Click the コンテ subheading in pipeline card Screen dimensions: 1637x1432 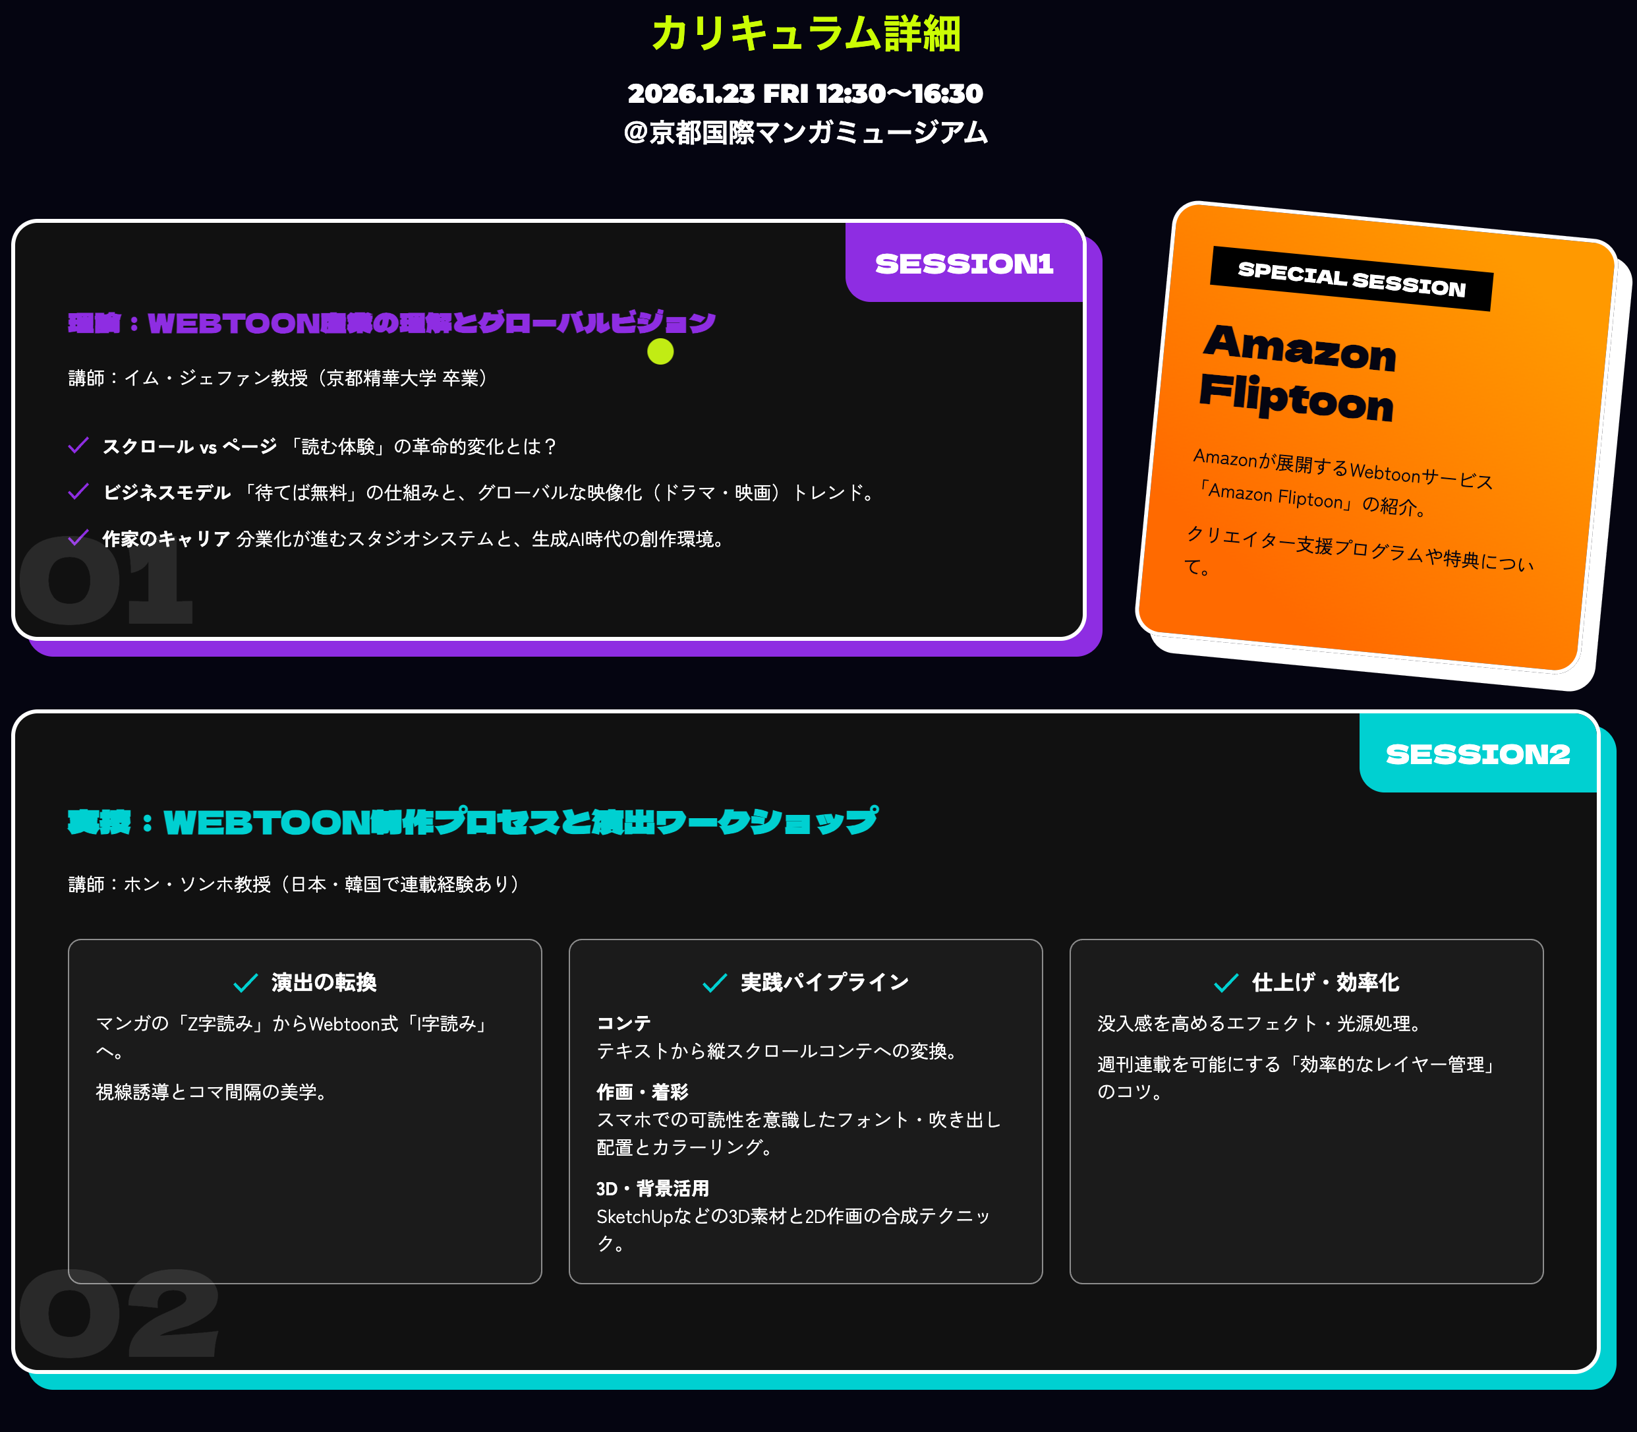[623, 1023]
